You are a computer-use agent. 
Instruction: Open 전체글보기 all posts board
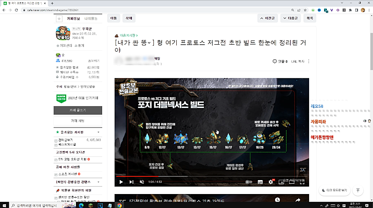click(66, 140)
